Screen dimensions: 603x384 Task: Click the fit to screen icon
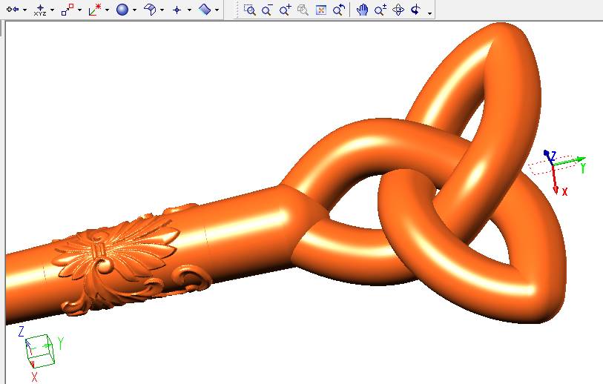point(320,10)
